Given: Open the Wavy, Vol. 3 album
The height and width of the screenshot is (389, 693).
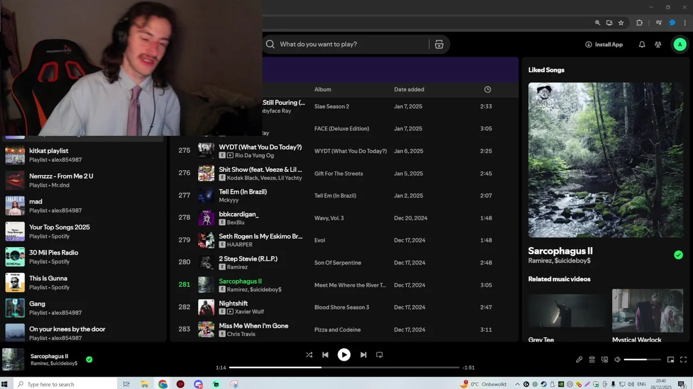Looking at the screenshot, I should pyautogui.click(x=329, y=218).
